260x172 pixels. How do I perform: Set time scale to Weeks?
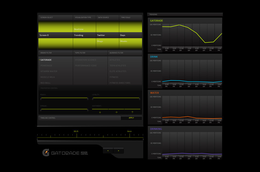124,41
